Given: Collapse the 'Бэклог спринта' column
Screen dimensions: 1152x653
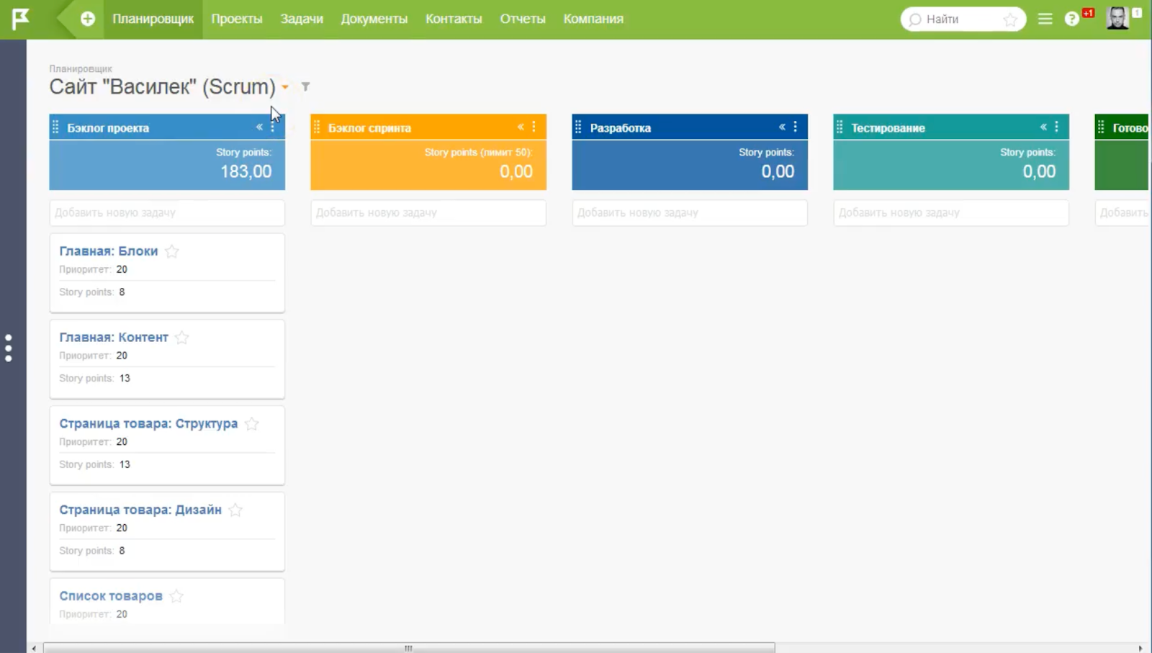Looking at the screenshot, I should point(521,127).
